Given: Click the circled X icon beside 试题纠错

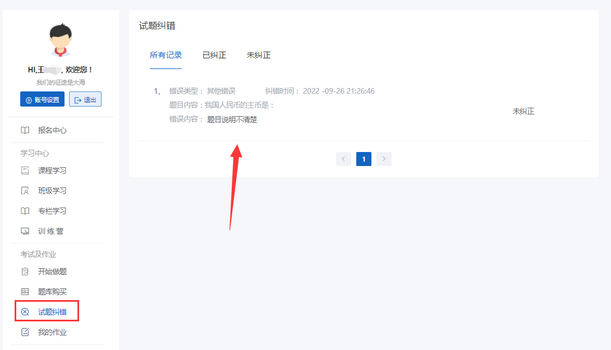Looking at the screenshot, I should pyautogui.click(x=25, y=312).
